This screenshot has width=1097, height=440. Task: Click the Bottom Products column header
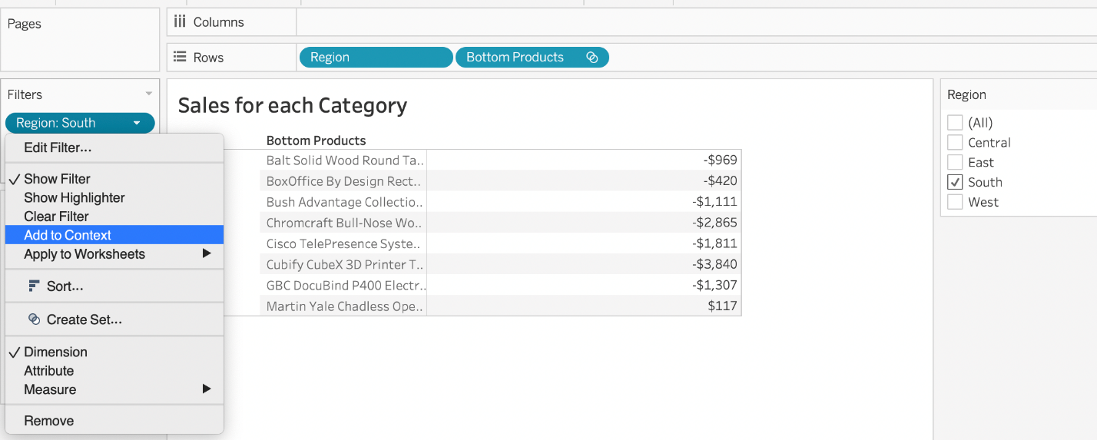[x=316, y=141]
